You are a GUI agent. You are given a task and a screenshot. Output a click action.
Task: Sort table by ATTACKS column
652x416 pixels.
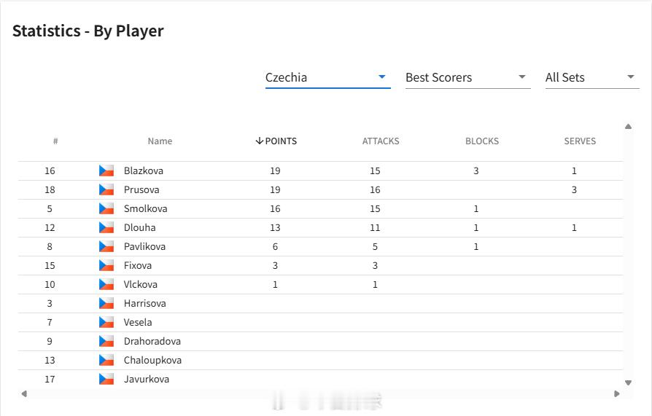[381, 141]
